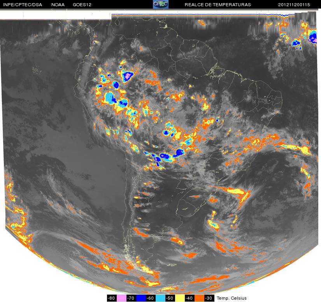This screenshot has height=302, width=321.
Task: Click the -80 legend value
Action: tap(112, 298)
